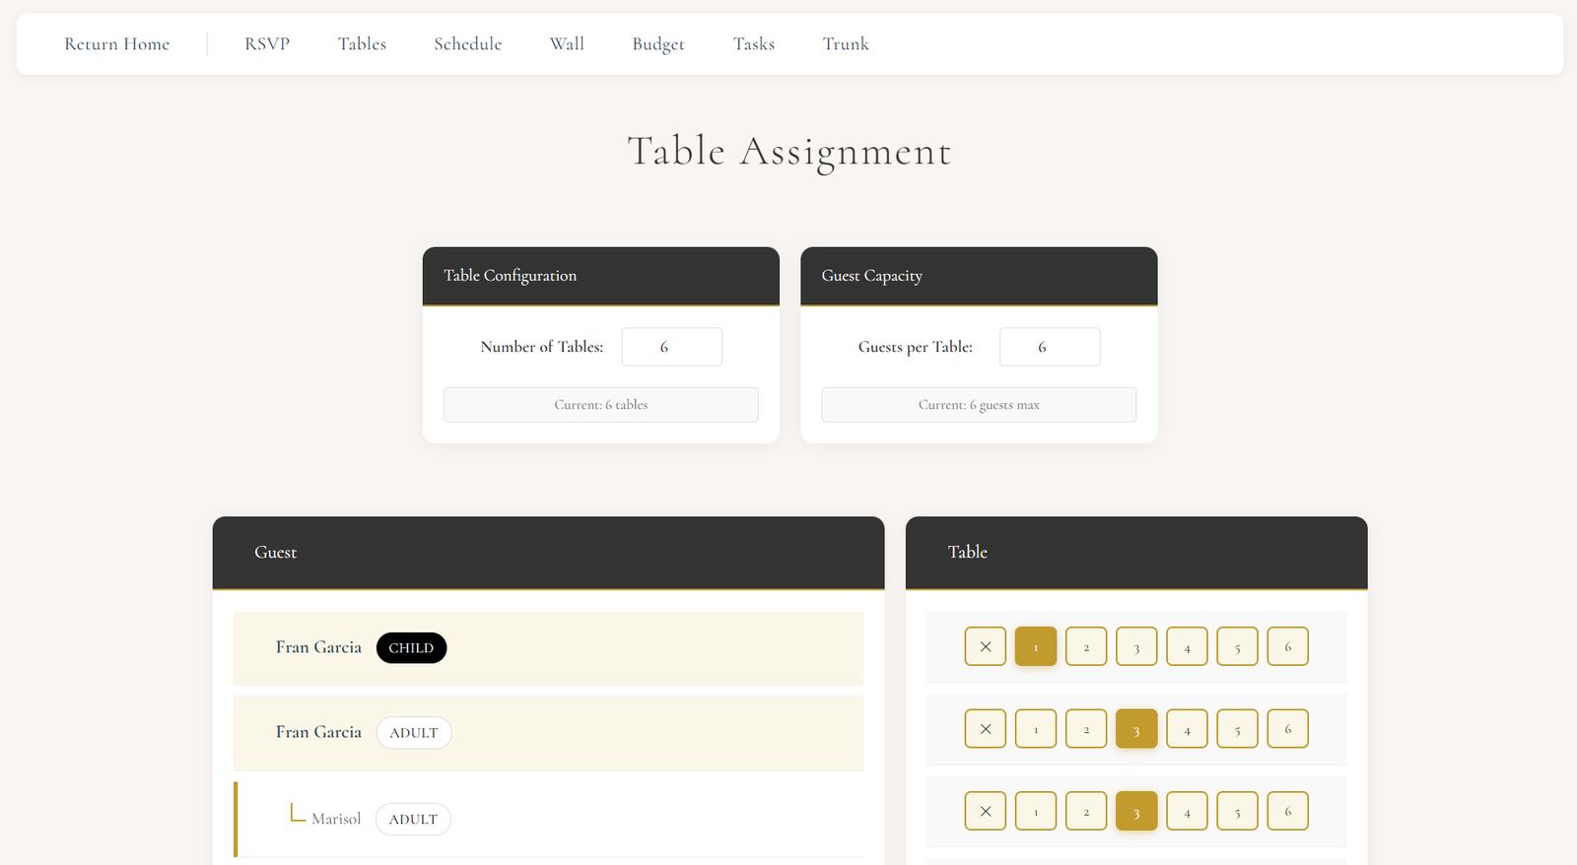The width and height of the screenshot is (1577, 865).
Task: Open the Return Home link
Action: pyautogui.click(x=116, y=44)
